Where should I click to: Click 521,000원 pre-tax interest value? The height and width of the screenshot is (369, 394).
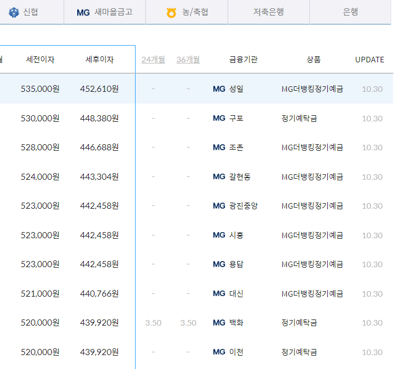click(x=40, y=293)
